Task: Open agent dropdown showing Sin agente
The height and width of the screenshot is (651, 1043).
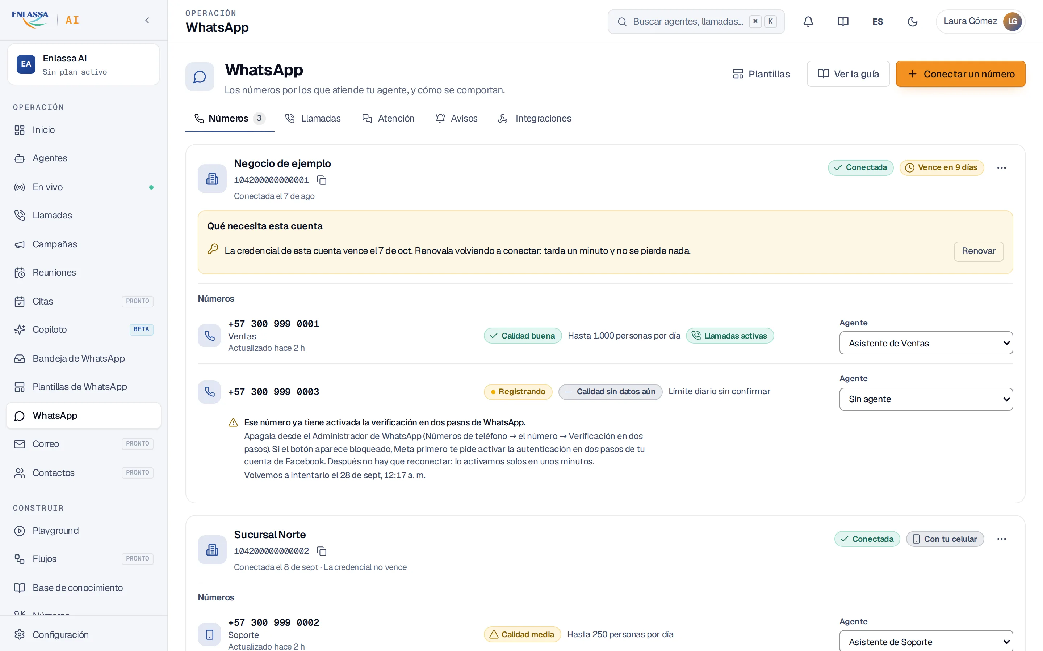Action: pyautogui.click(x=926, y=399)
